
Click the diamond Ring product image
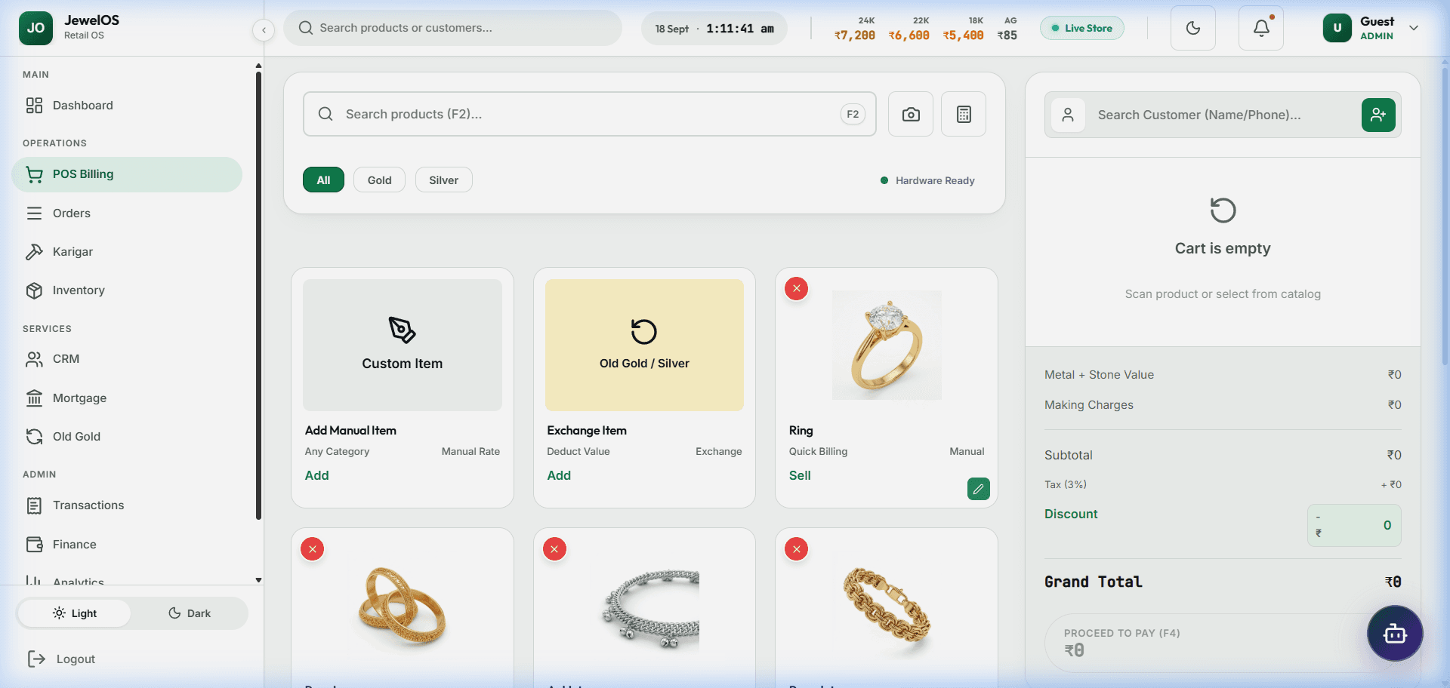point(887,346)
